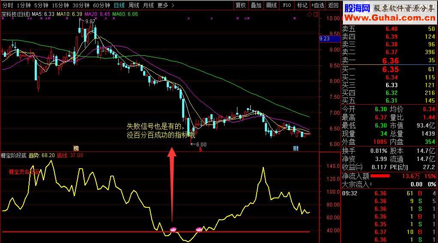This screenshot has width=438, height=243.
Task: Click the MA10: 6.39 legend
Action: coord(69,14)
